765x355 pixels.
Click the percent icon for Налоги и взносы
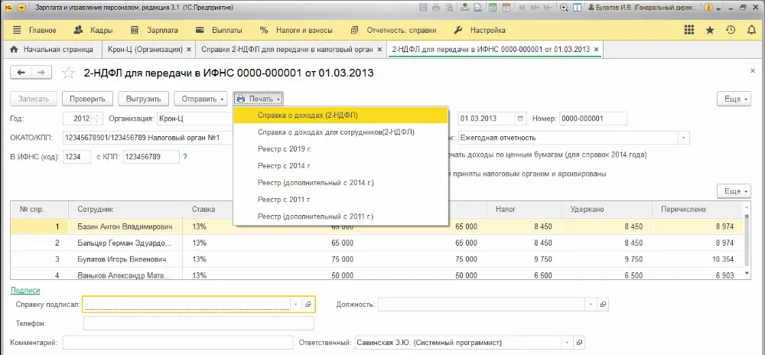264,31
